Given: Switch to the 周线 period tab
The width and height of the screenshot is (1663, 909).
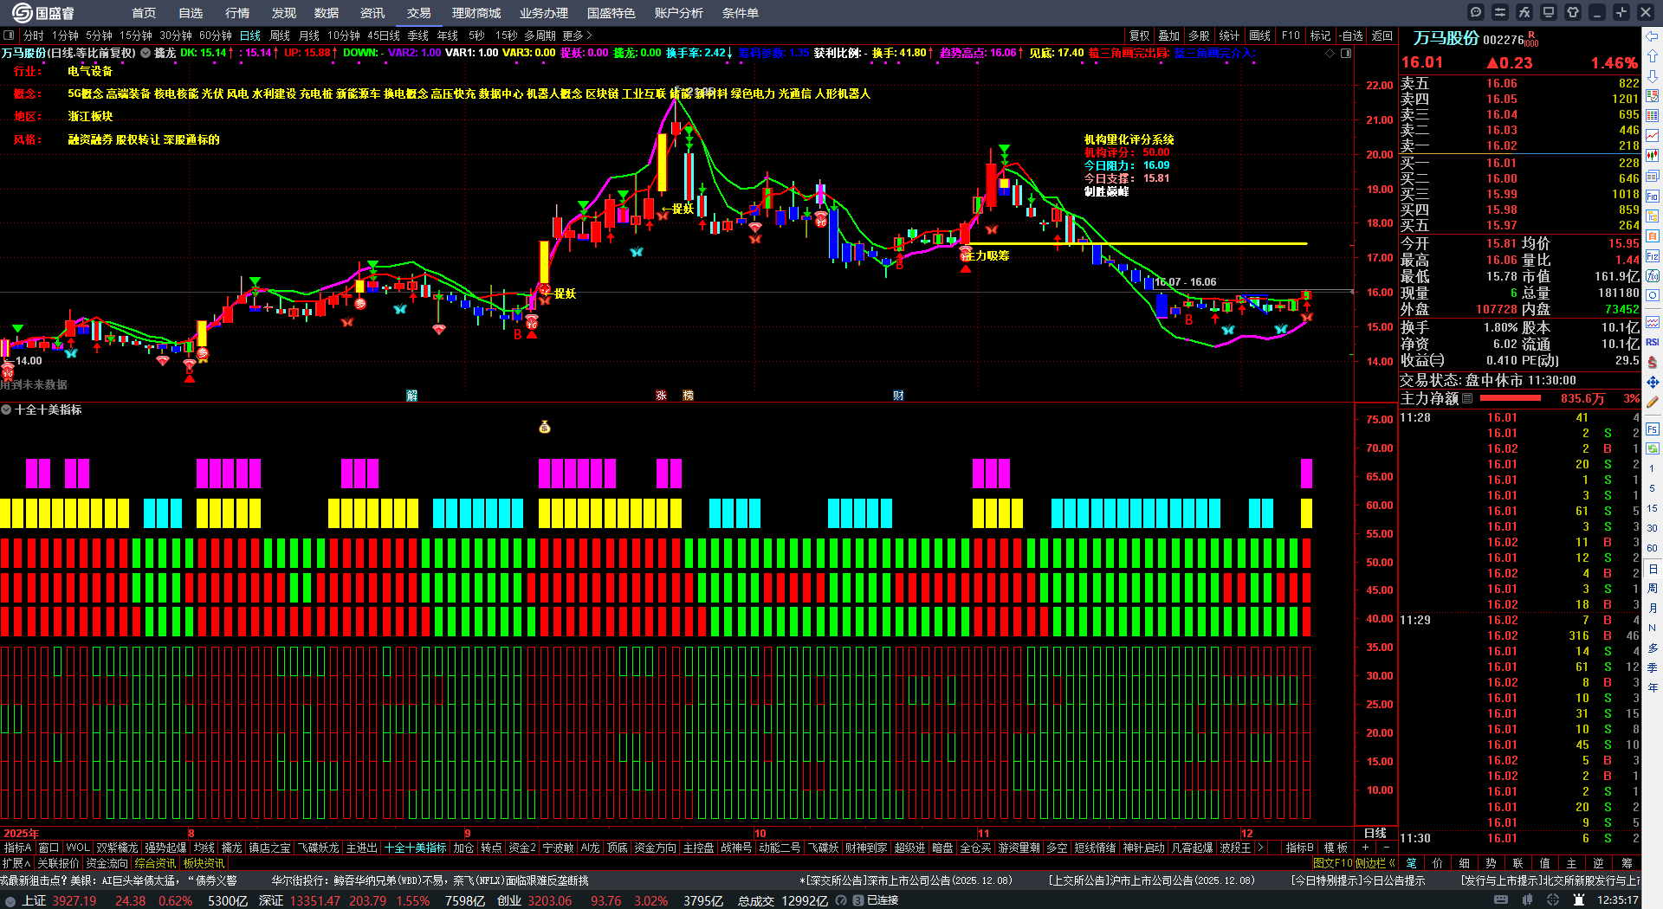Looking at the screenshot, I should 280,35.
